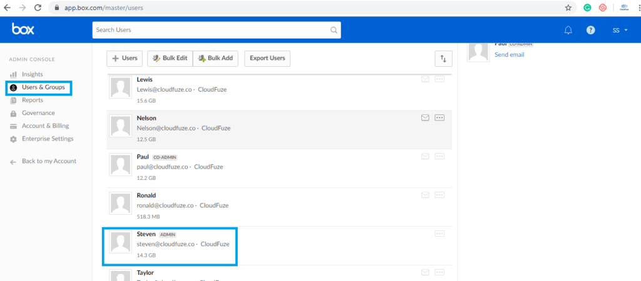Image resolution: width=641 pixels, height=281 pixels.
Task: Open Insights in admin console
Action: pyautogui.click(x=33, y=74)
